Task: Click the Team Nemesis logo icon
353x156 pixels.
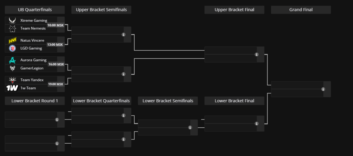Action: (x=12, y=28)
